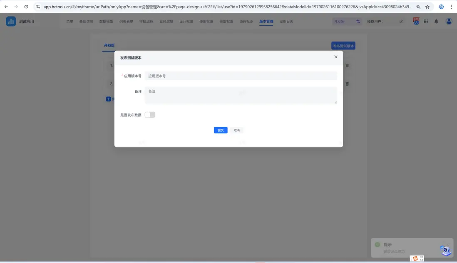This screenshot has height=263, width=457.
Task: Click the blue plus add icon below the list
Action: point(108,99)
